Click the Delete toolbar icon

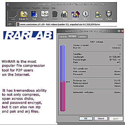click(x=55, y=16)
